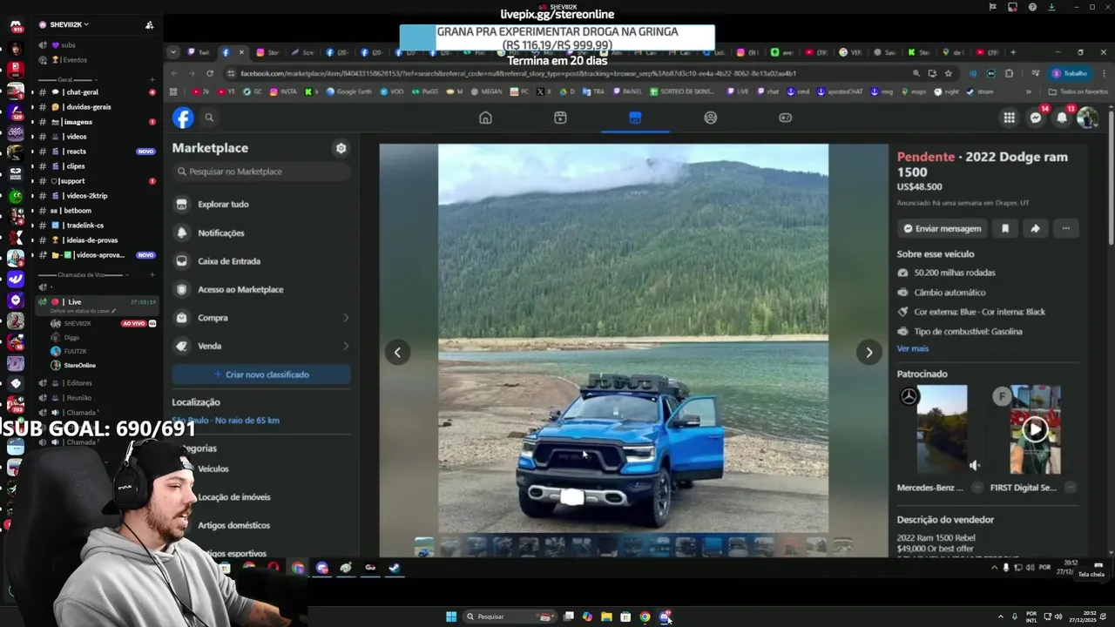Open the clipes Discord channel
This screenshot has height=627, width=1115.
tap(96, 165)
